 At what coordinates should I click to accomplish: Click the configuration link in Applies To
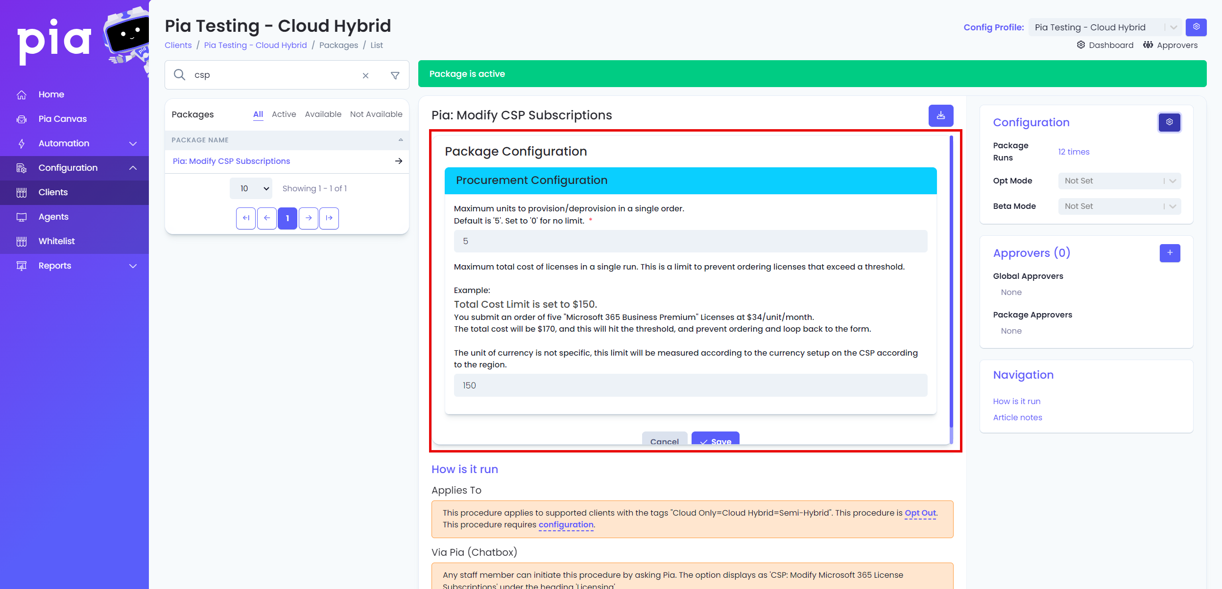[566, 524]
